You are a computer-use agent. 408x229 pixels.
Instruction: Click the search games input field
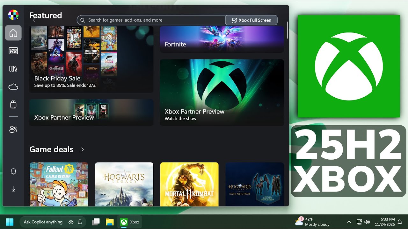151,20
